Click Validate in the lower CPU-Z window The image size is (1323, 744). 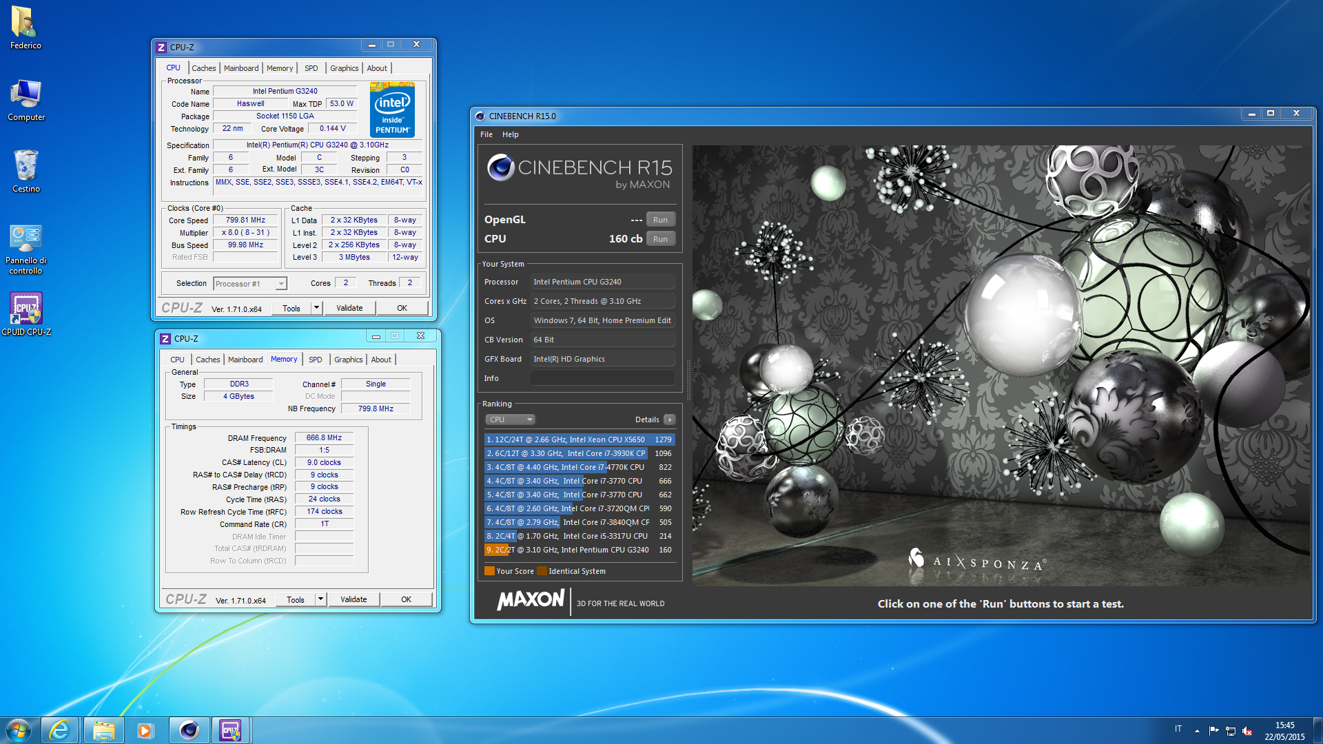pos(353,599)
